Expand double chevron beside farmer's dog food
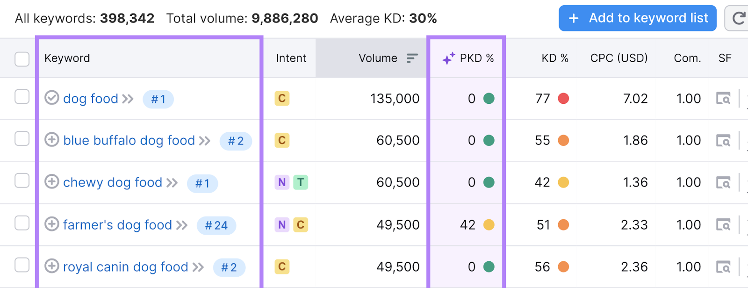This screenshot has width=748, height=288. pos(182,225)
